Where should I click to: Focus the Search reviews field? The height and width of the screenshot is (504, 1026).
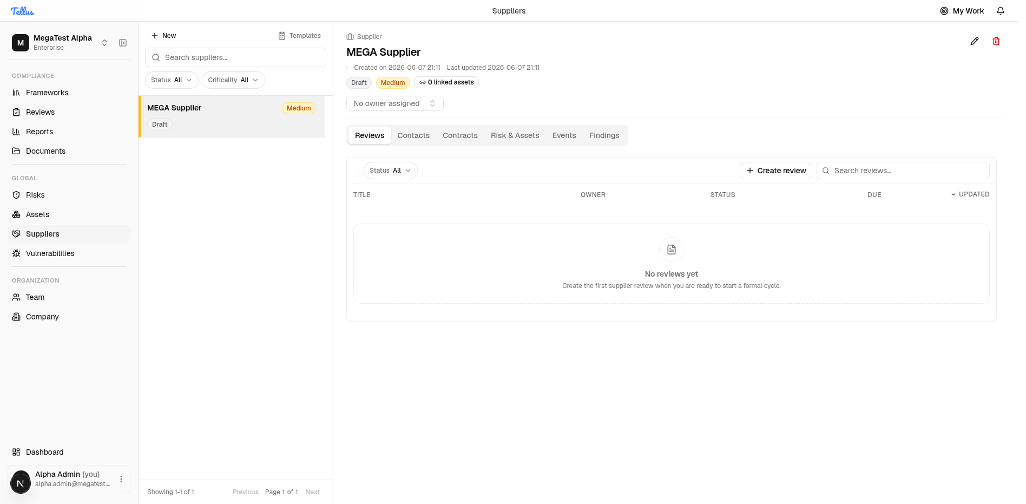click(903, 171)
